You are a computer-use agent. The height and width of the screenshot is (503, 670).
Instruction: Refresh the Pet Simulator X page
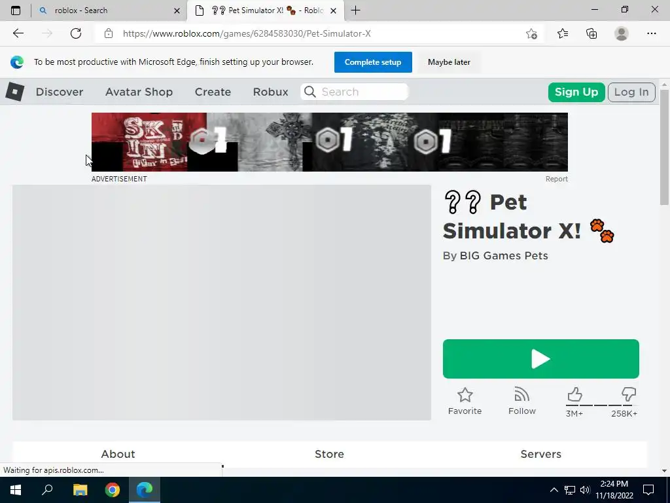(x=76, y=33)
